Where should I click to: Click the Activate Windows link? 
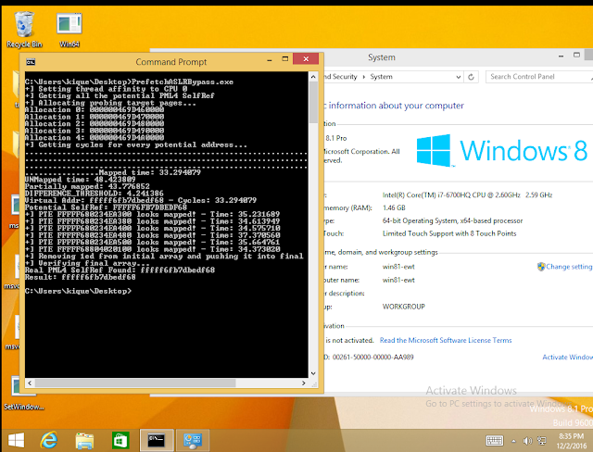tap(567, 358)
